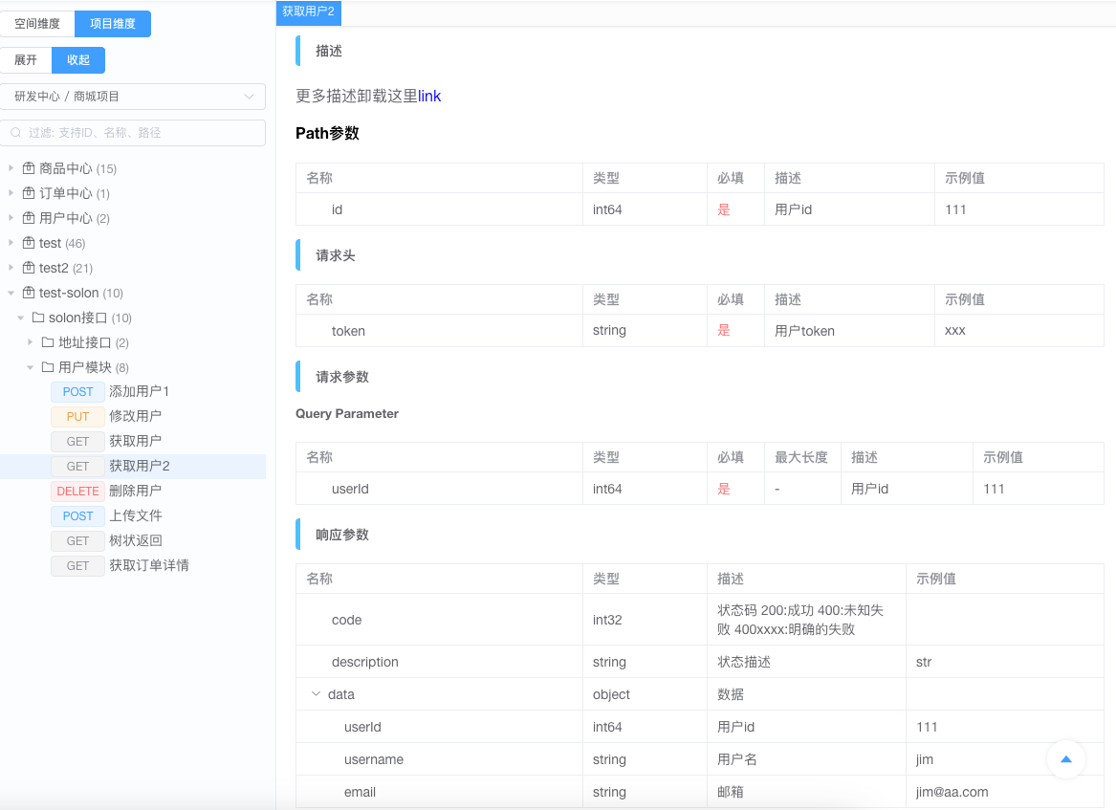The width and height of the screenshot is (1116, 810).
Task: Click the 订单中心 package icon
Action: coord(29,193)
